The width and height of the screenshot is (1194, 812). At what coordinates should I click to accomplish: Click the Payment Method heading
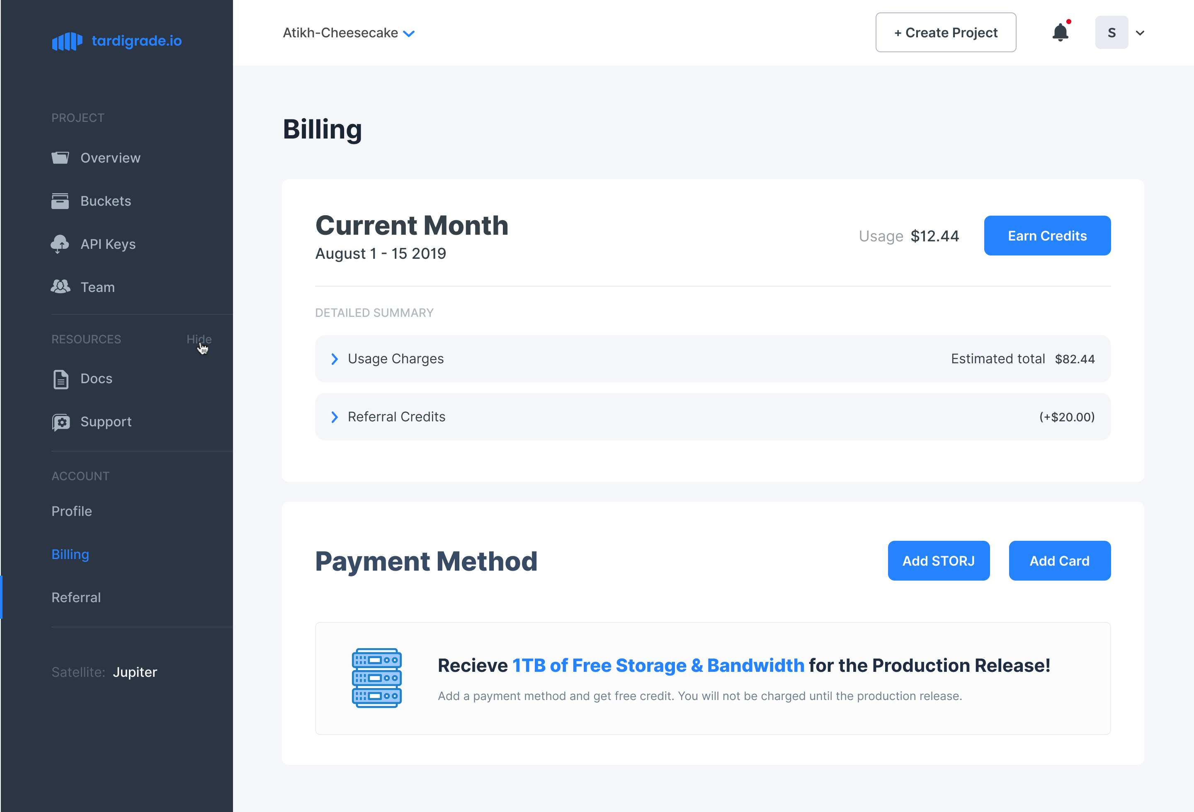coord(427,561)
